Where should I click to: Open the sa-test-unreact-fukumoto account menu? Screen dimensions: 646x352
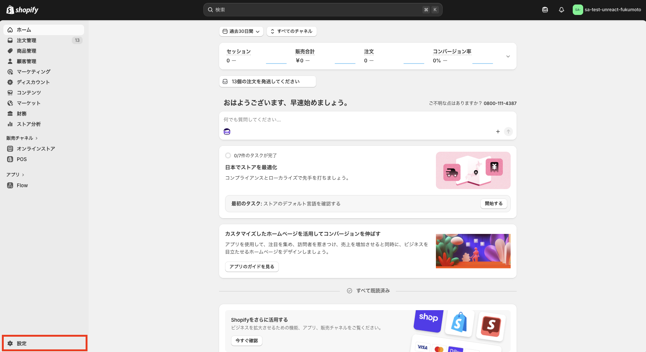(x=607, y=10)
